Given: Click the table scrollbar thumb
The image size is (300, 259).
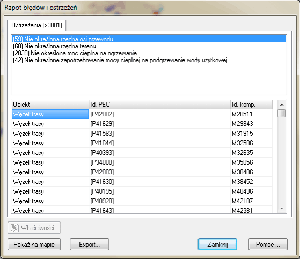Looking at the screenshot, I should click(x=282, y=113).
